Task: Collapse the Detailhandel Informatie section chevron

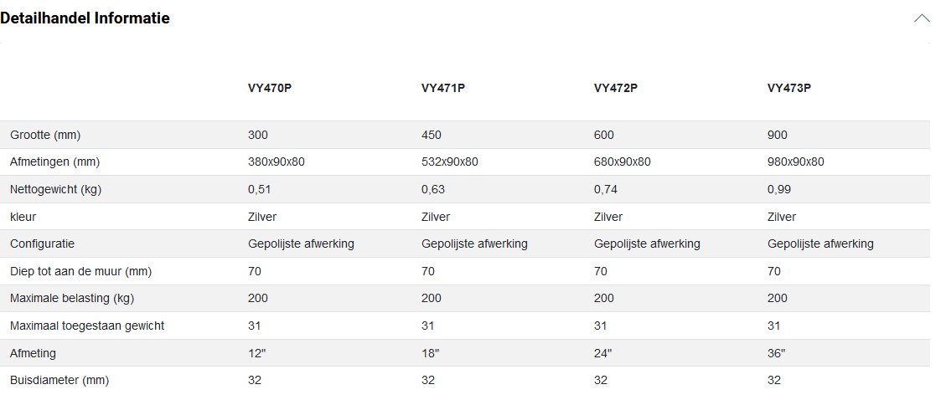Action: point(922,18)
